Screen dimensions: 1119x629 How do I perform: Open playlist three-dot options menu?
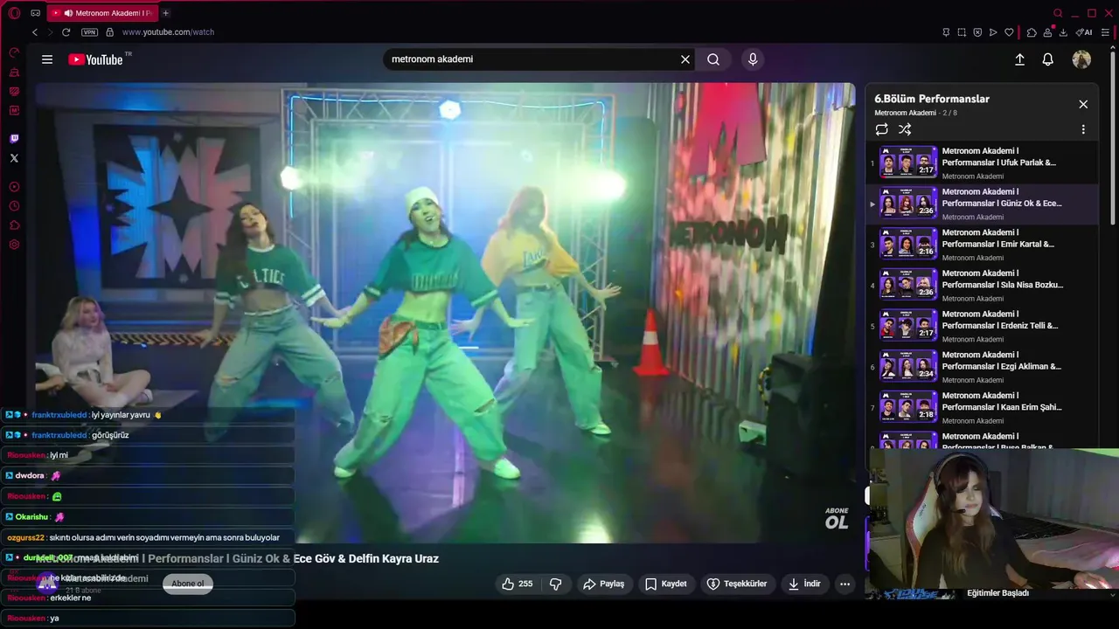(1083, 129)
